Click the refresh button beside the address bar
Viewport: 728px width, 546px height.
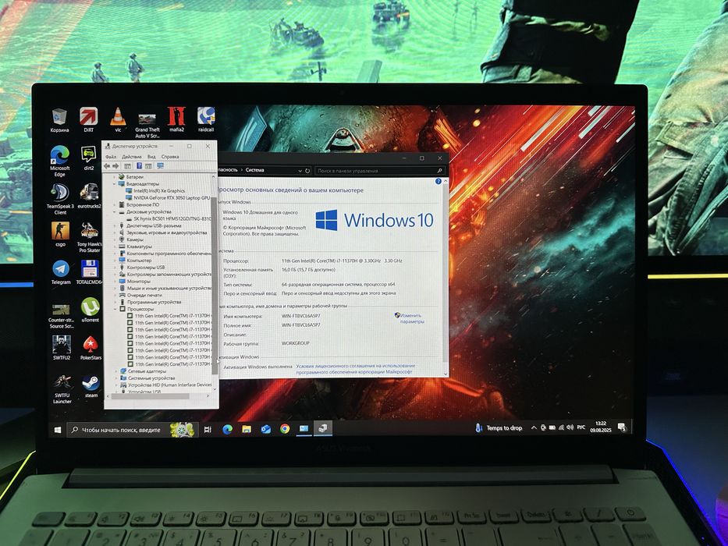307,171
